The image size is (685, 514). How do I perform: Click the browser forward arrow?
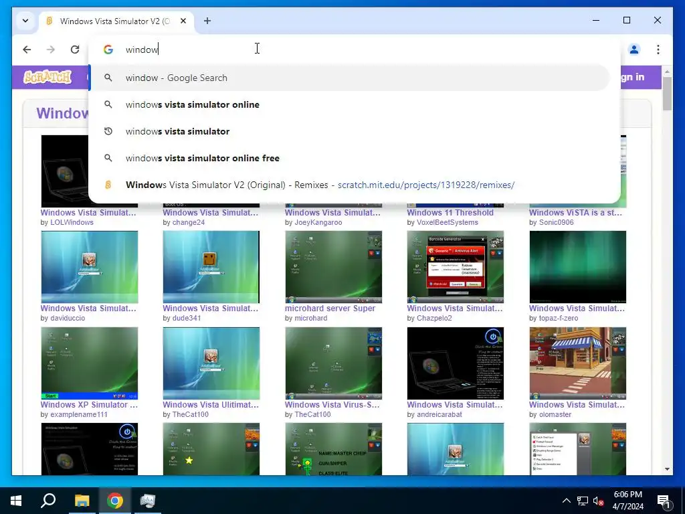tap(51, 50)
